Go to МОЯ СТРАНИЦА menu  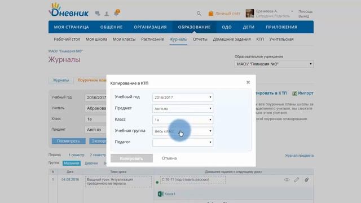(x=72, y=27)
